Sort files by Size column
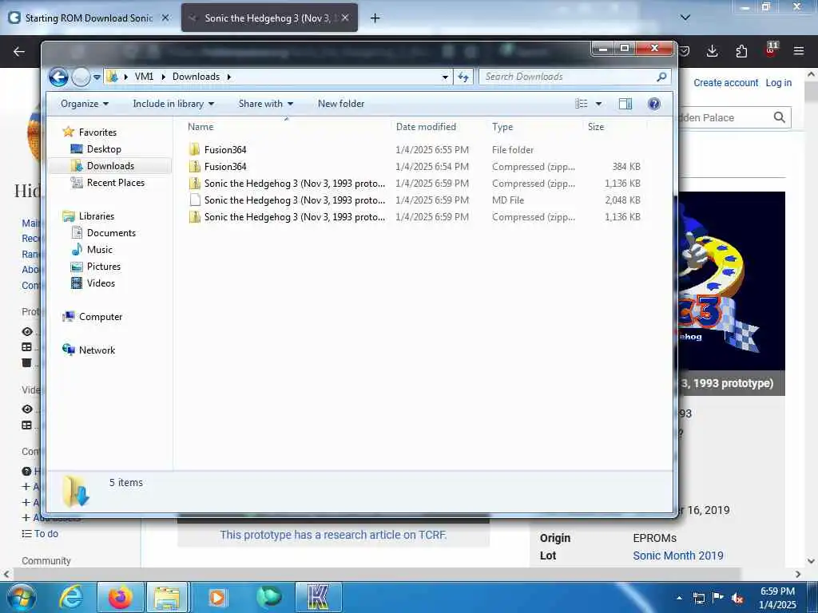The height and width of the screenshot is (613, 818). 596,127
